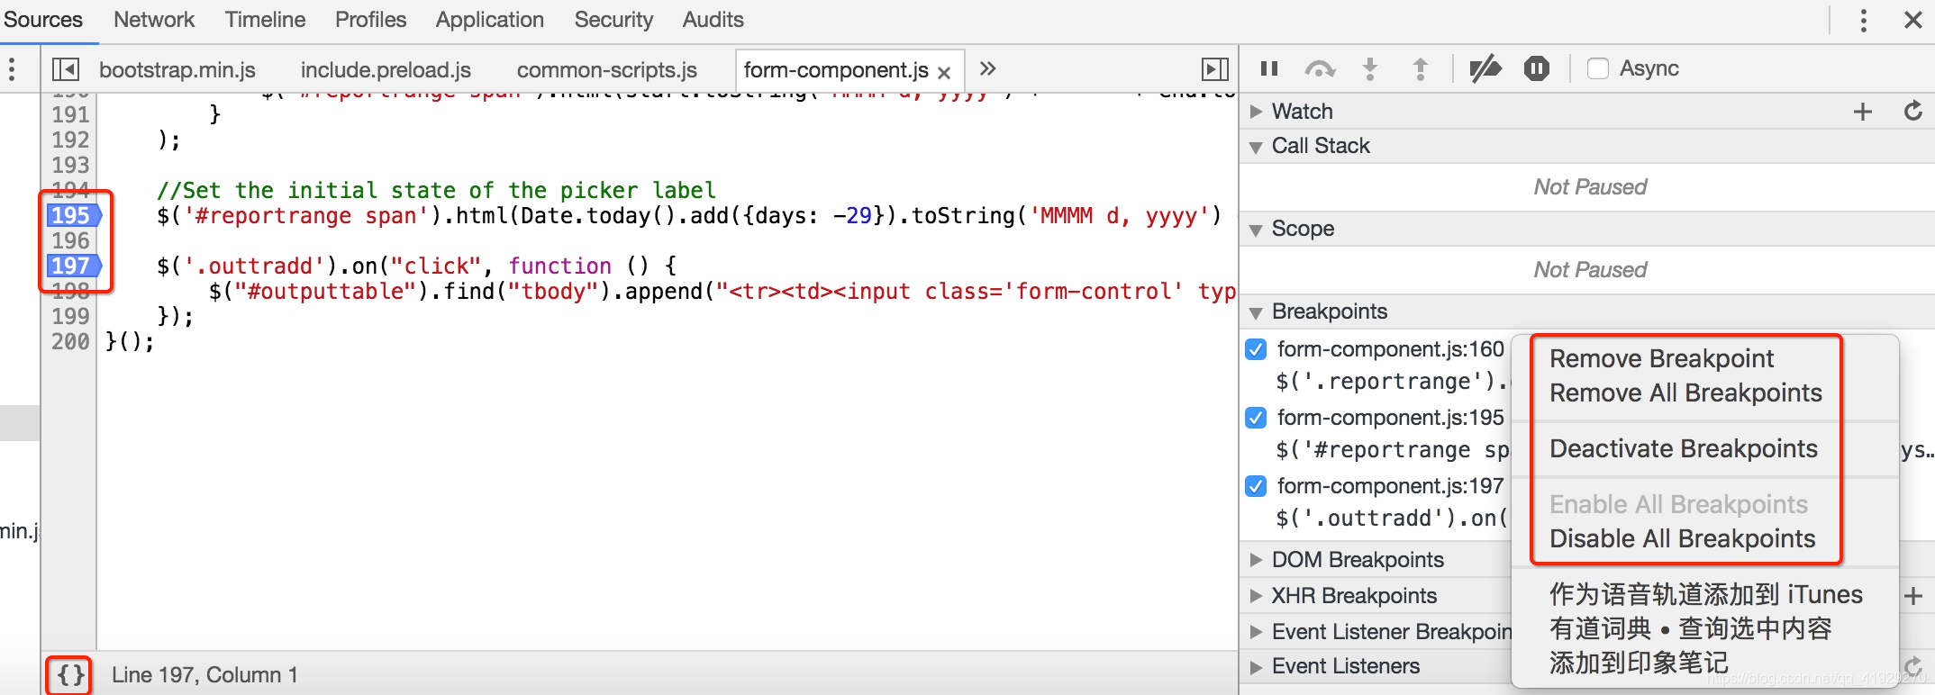The height and width of the screenshot is (695, 1935).
Task: Expand the DOM Breakpoints section
Action: [1256, 560]
